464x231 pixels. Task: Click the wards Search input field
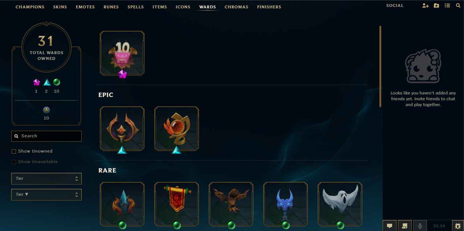(x=46, y=136)
